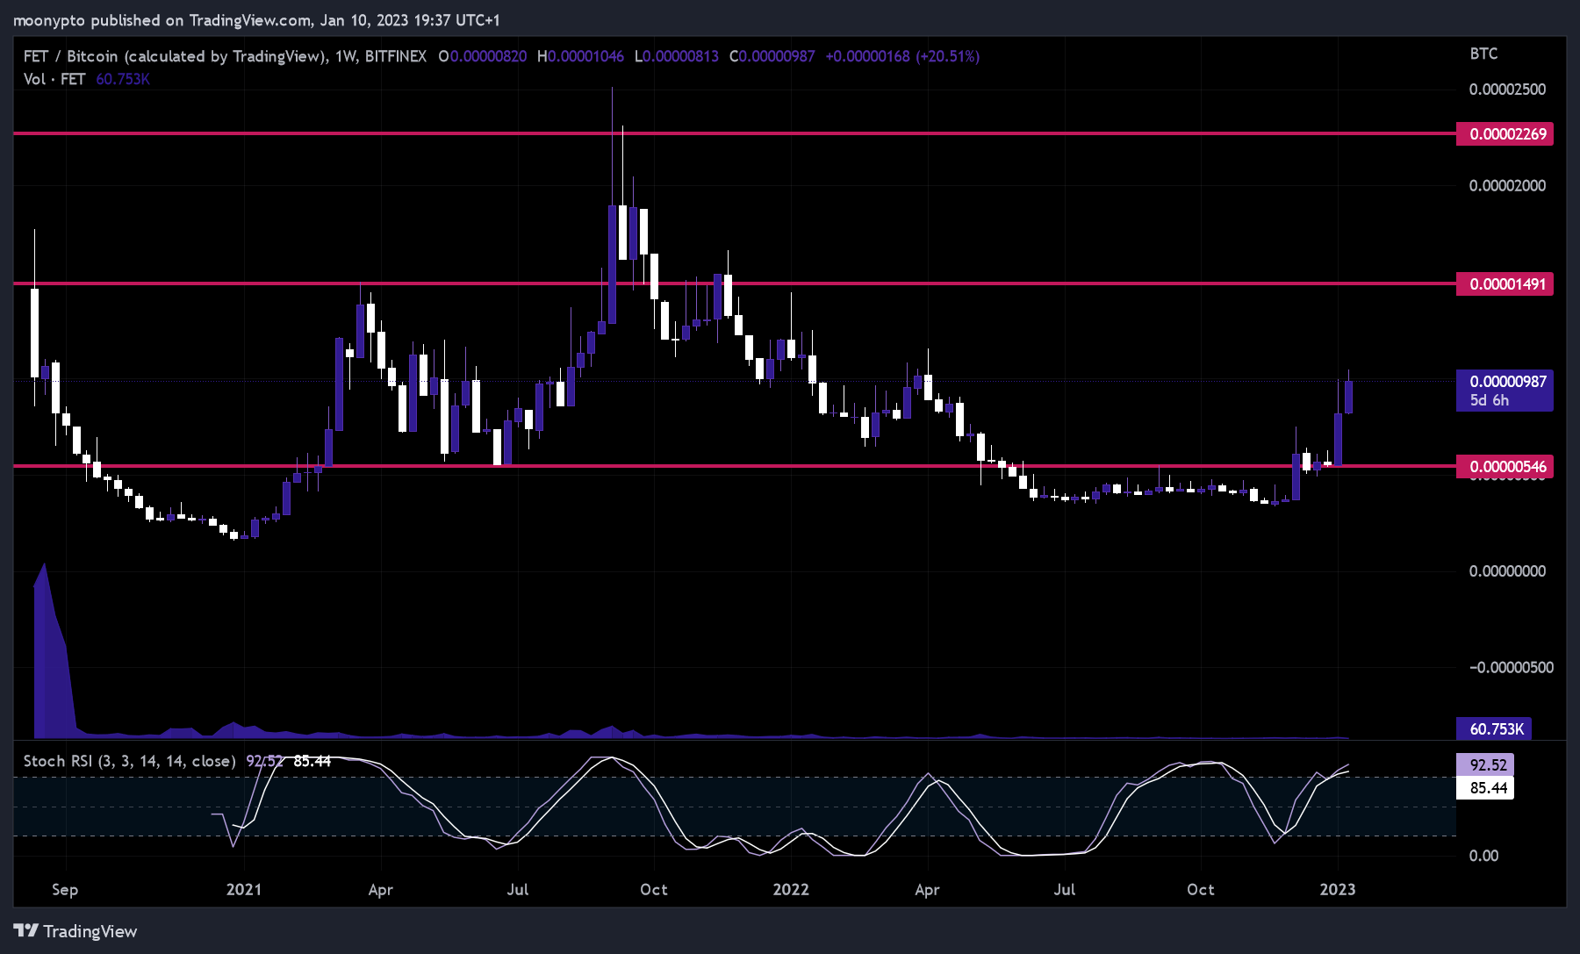The width and height of the screenshot is (1580, 954).
Task: Click the 0.00000546 price level label
Action: 1505,467
